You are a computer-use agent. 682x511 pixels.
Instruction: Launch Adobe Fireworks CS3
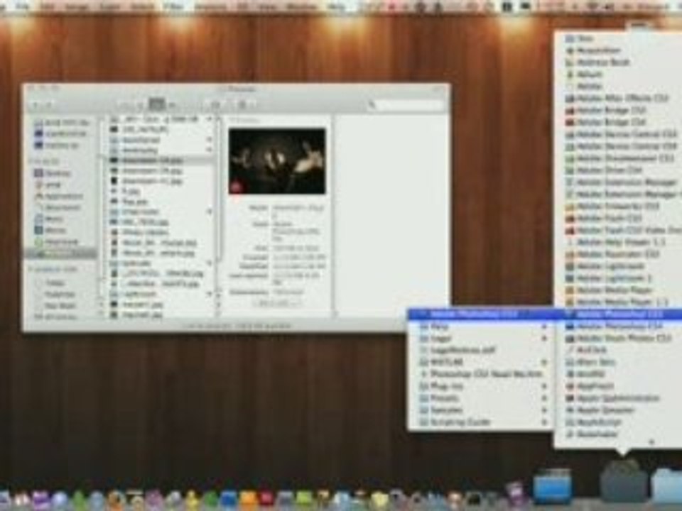point(613,206)
